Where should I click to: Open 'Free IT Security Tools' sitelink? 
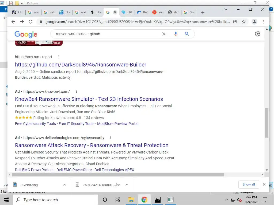77,124
